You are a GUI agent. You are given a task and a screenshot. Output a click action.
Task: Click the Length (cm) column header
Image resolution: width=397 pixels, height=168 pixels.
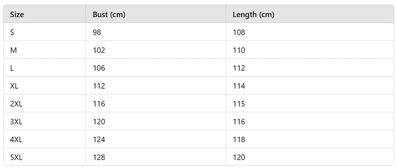(x=253, y=15)
